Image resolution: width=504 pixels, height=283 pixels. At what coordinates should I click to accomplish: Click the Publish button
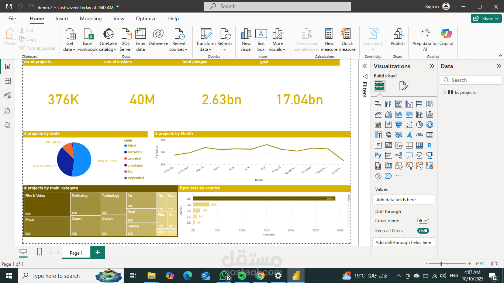click(x=398, y=37)
